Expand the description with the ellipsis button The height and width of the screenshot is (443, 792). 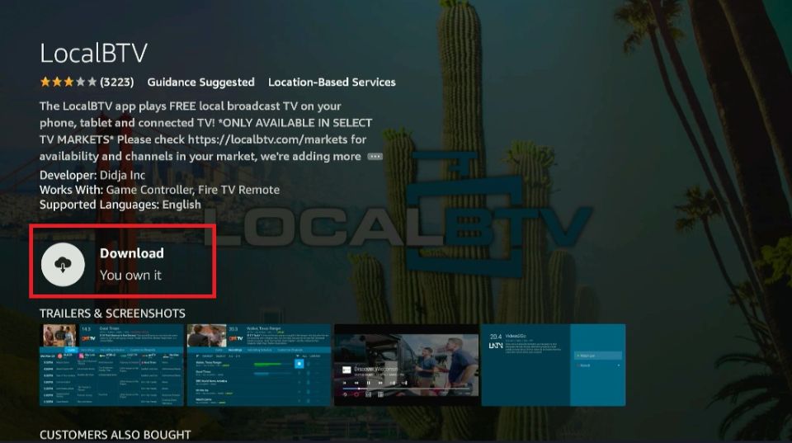click(375, 157)
